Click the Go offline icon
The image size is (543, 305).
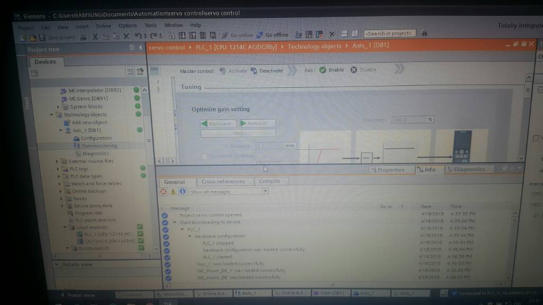(259, 35)
